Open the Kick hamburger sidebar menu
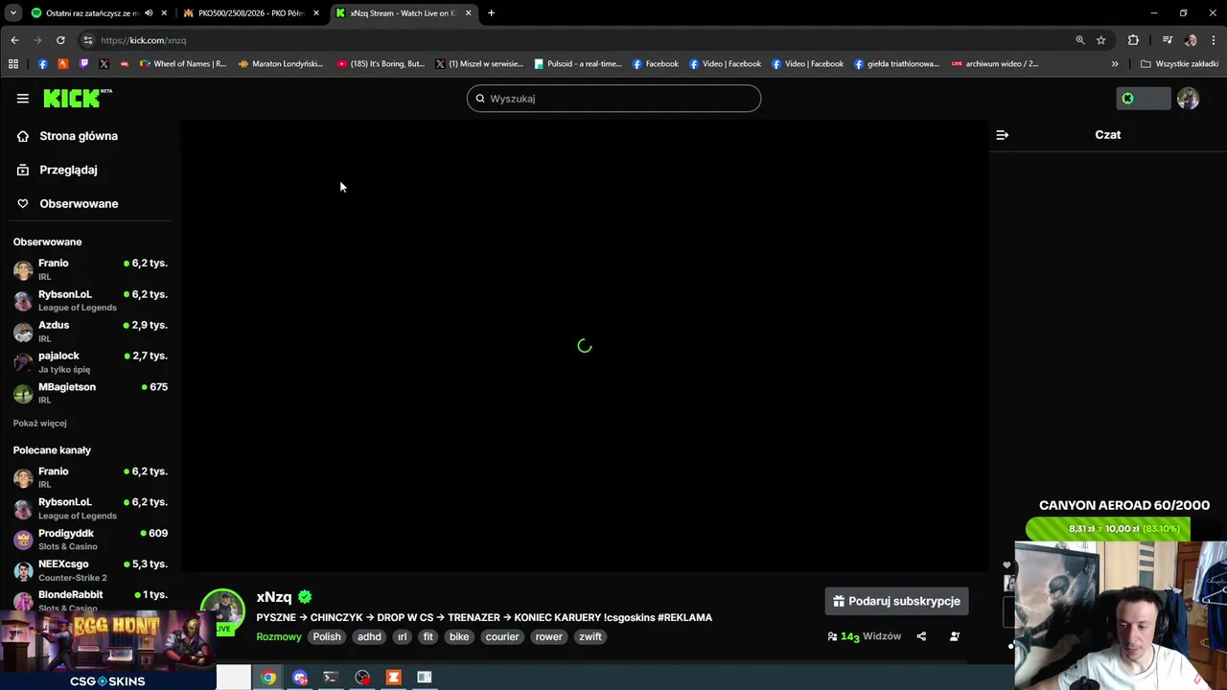 [22, 98]
